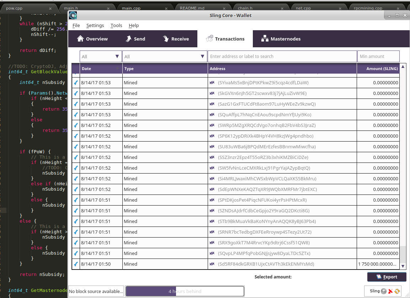This screenshot has width=410, height=298.
Task: Open the Settings menu
Action: click(95, 25)
